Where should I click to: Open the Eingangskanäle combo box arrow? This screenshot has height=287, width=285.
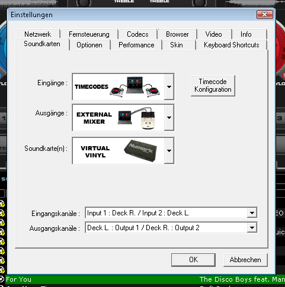tap(252, 213)
